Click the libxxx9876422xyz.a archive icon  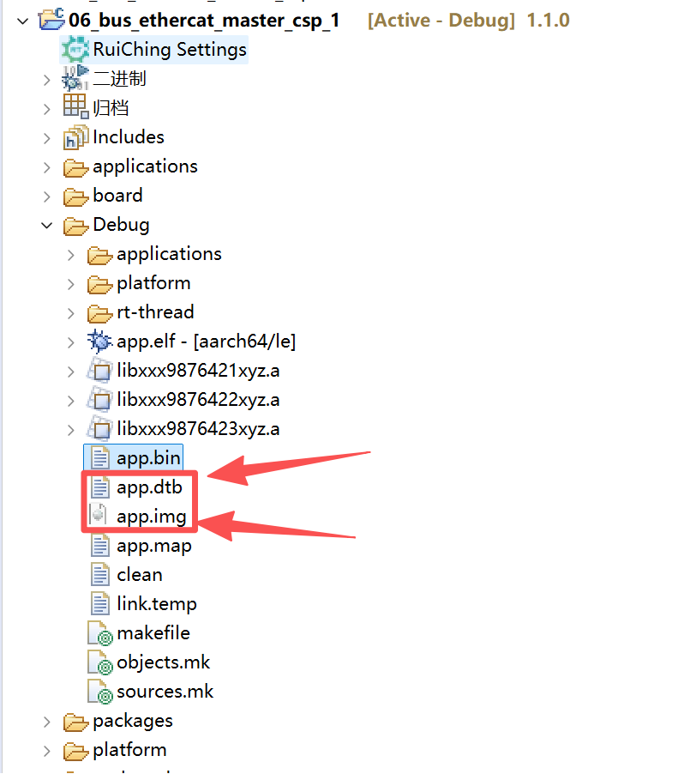[x=99, y=400]
